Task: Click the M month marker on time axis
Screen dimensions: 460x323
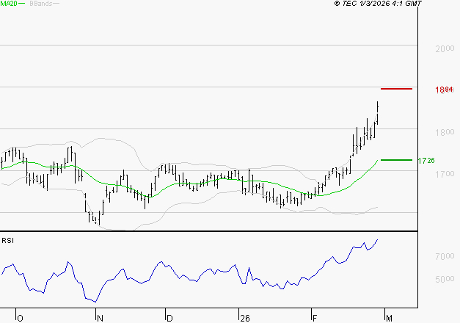Action: click(x=389, y=319)
